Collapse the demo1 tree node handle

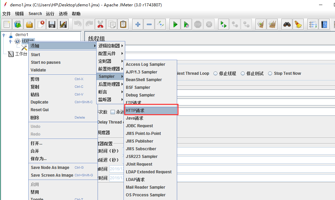tap(4, 35)
